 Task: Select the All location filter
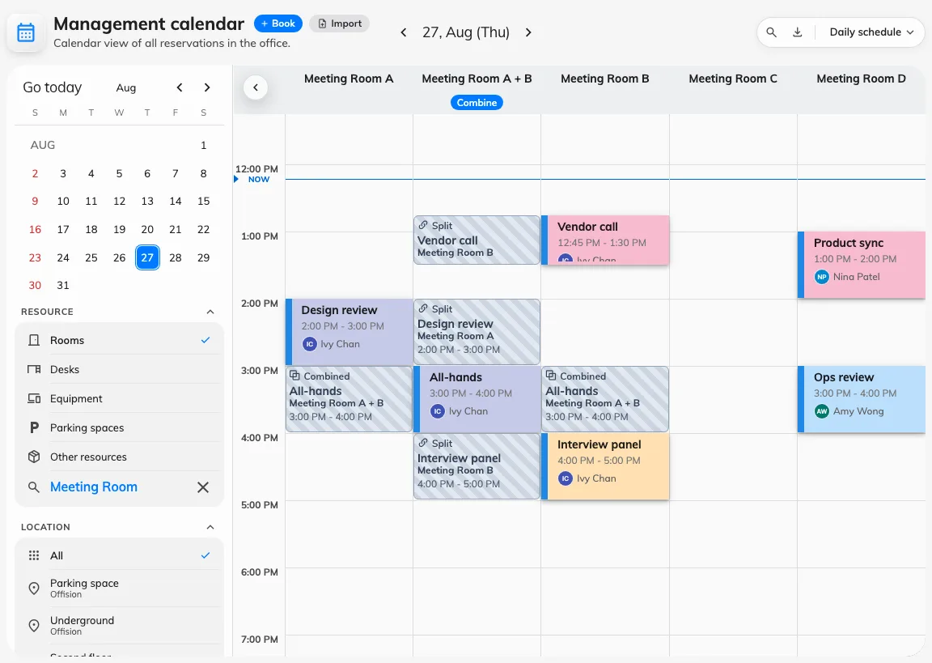click(x=119, y=555)
